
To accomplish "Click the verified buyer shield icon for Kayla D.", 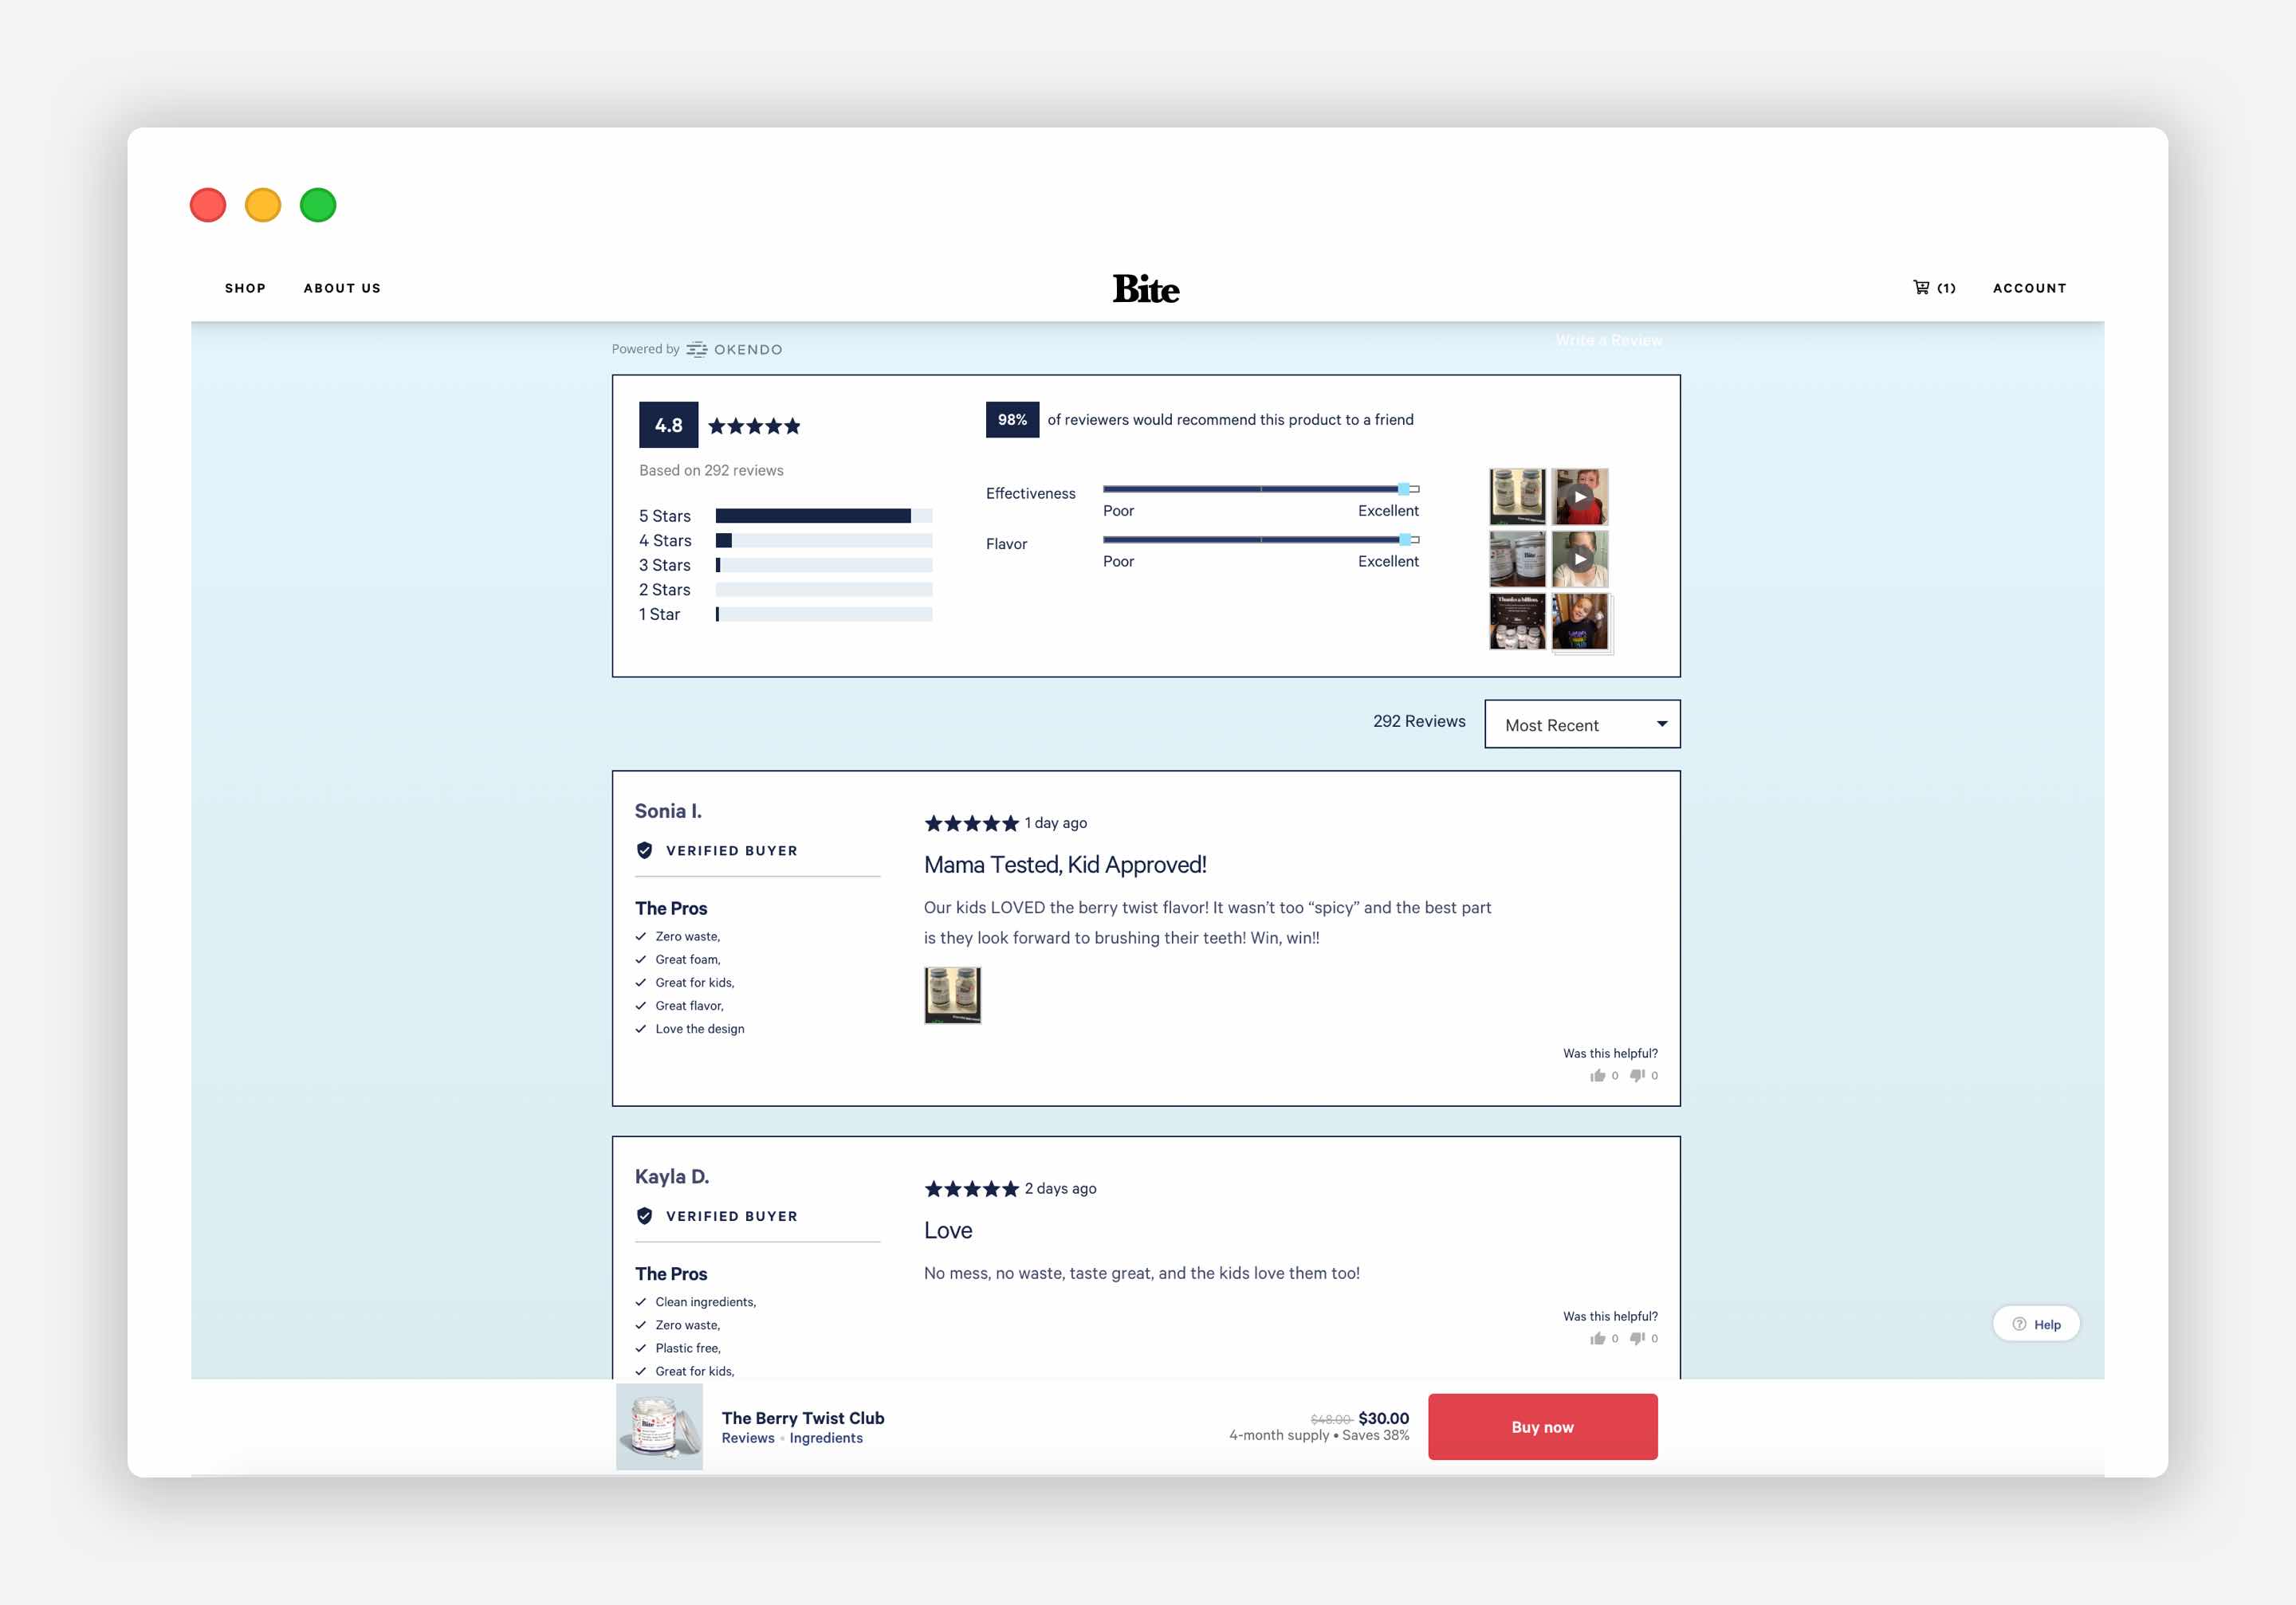I will pos(647,1215).
